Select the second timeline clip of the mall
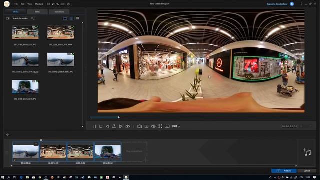This screenshot has width=320, height=180. click(x=53, y=152)
